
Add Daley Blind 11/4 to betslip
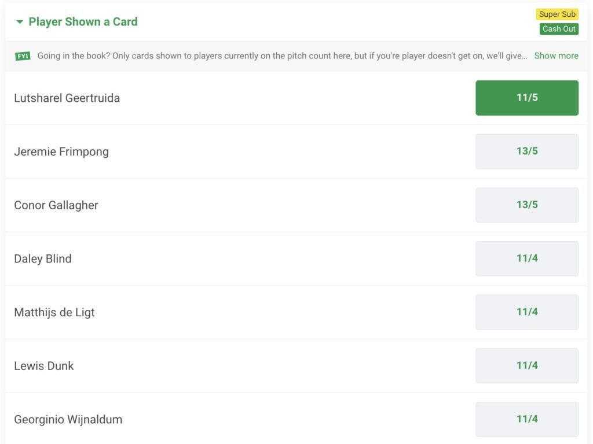526,258
